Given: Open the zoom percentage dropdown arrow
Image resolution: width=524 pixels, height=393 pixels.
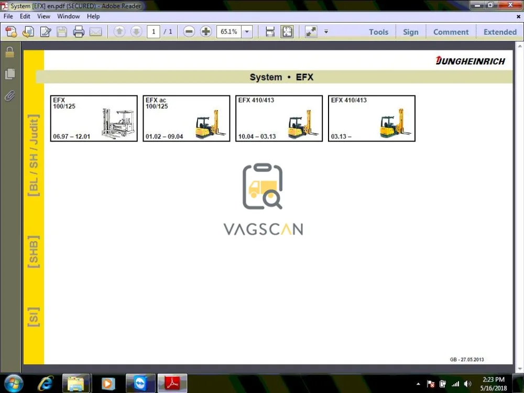Looking at the screenshot, I should pos(247,32).
